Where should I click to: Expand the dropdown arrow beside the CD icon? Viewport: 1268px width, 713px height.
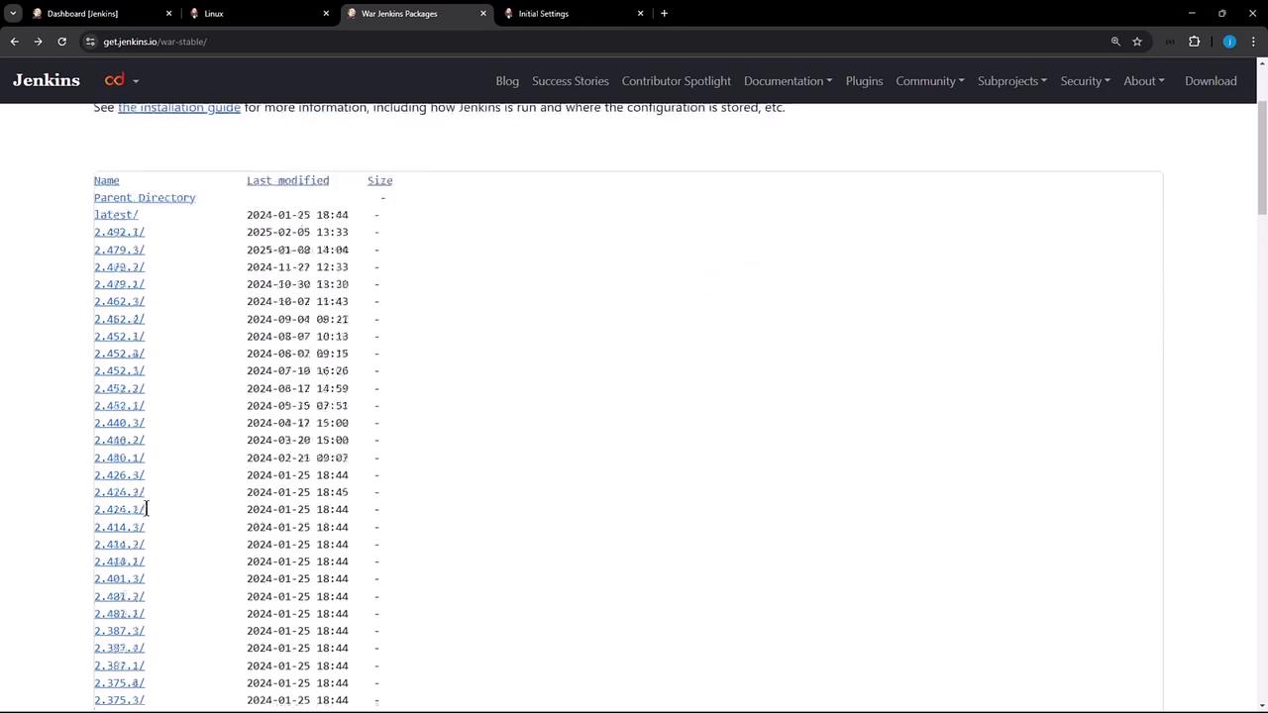(x=136, y=81)
